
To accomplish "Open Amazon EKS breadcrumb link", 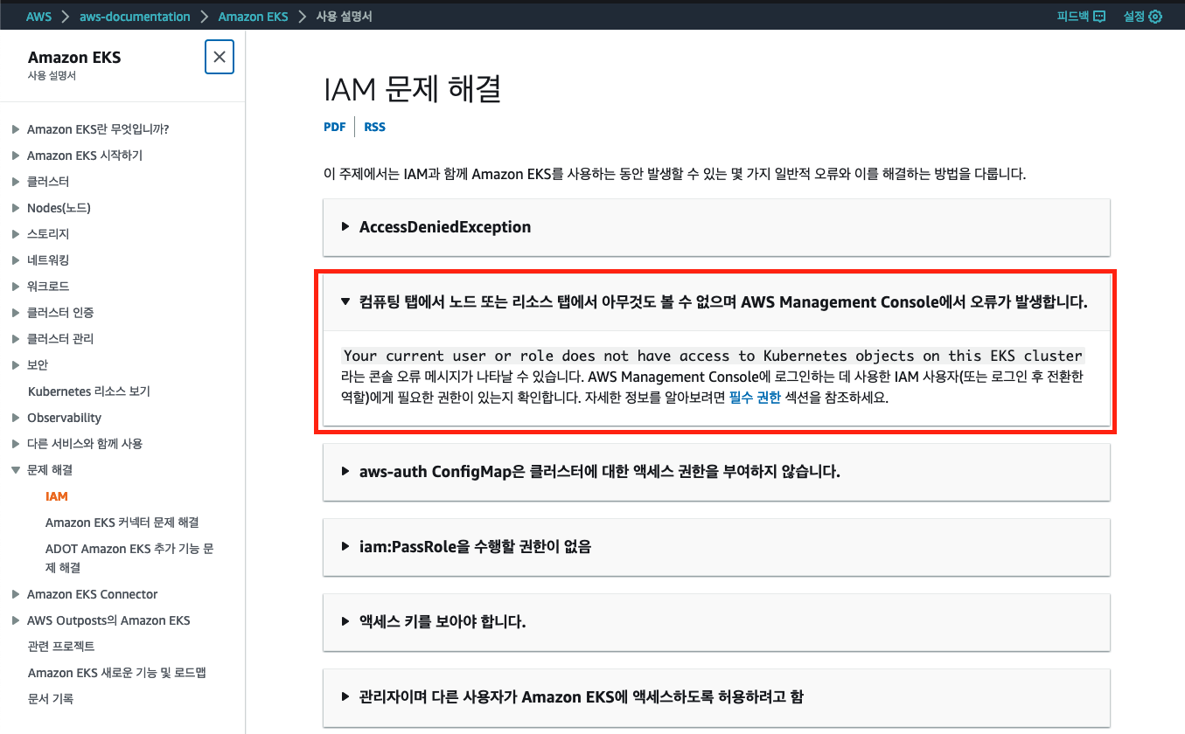I will 253,17.
